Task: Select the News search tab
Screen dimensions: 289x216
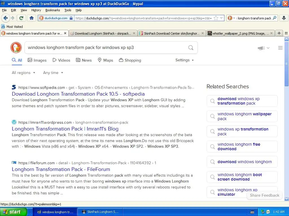Action: [84, 60]
